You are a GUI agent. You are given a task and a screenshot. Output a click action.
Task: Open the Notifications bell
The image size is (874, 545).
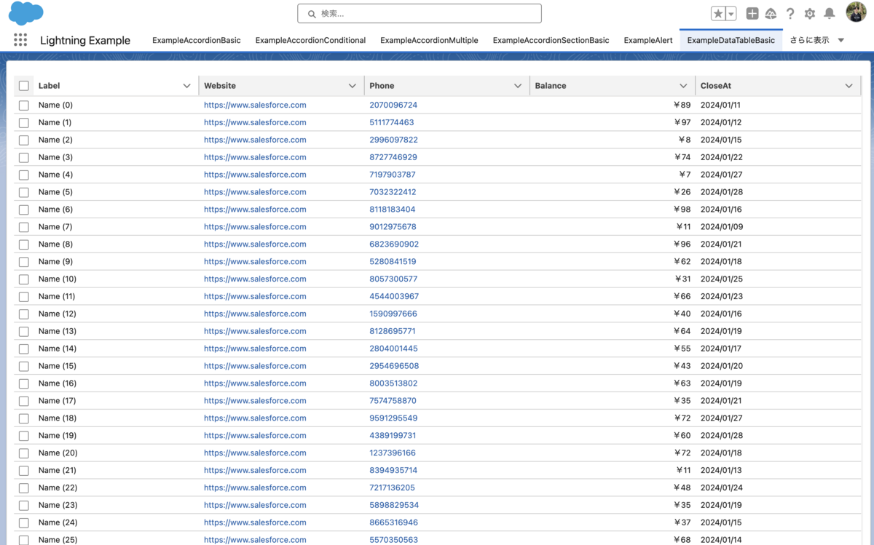coord(828,12)
